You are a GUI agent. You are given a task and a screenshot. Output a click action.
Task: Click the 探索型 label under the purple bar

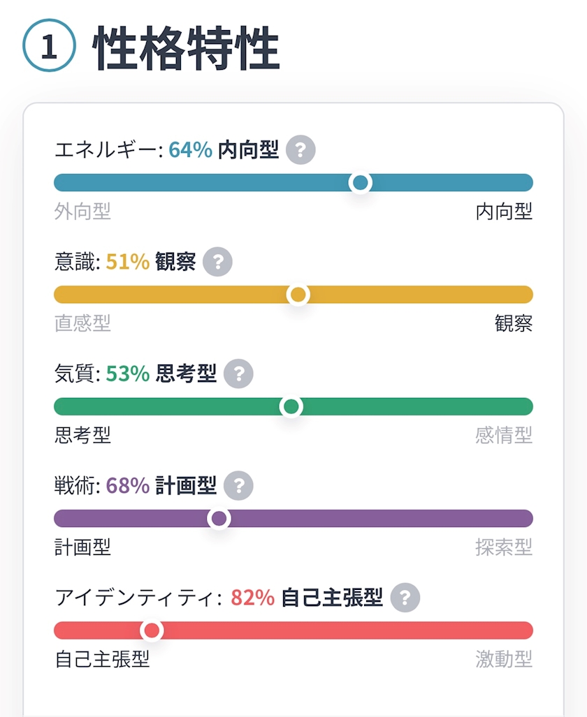504,547
